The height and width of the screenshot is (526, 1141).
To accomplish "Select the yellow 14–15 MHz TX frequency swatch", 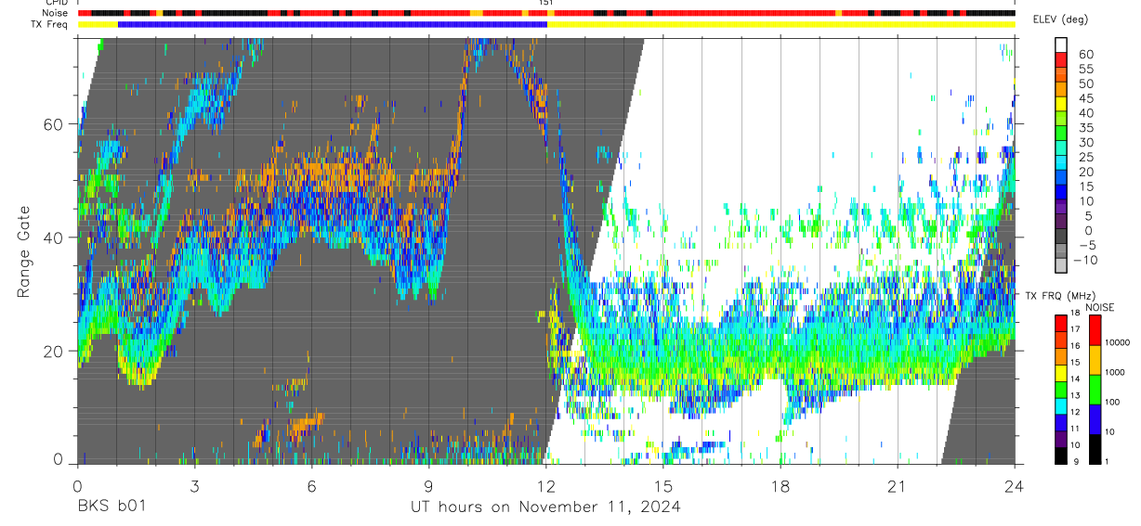I will [1061, 372].
